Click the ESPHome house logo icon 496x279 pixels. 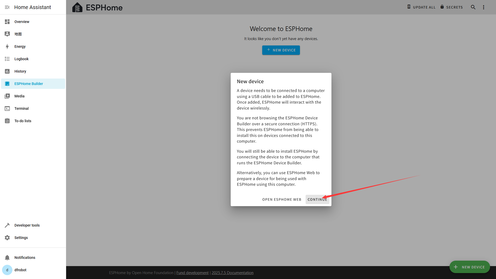coord(77,7)
